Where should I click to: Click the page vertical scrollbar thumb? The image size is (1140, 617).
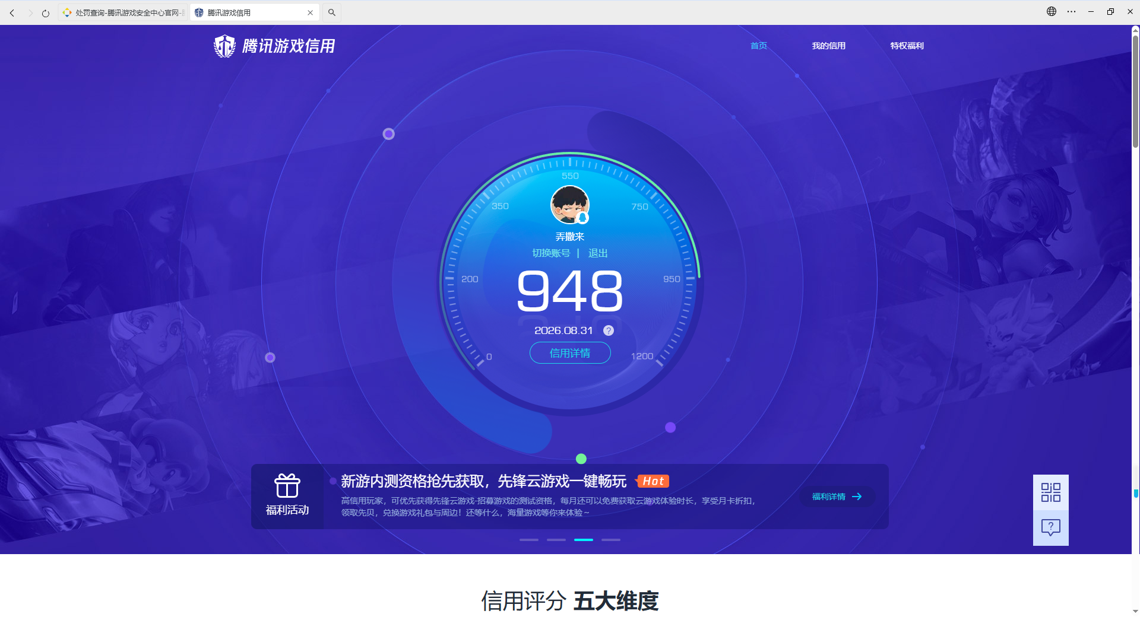coord(1135,91)
